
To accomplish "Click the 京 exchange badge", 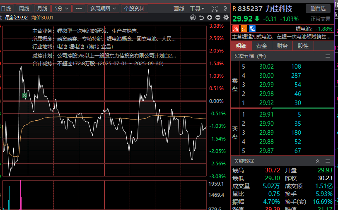I will 244,29.
